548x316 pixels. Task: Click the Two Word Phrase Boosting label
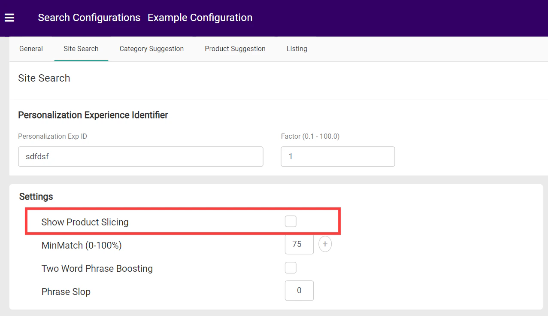point(97,268)
